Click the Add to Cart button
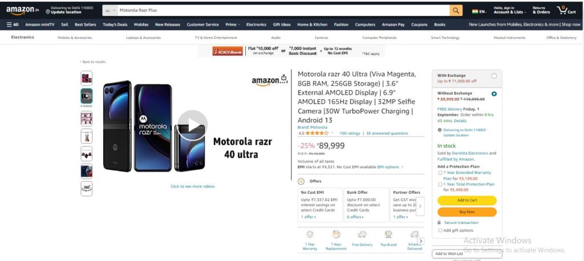Image resolution: width=584 pixels, height=261 pixels. (467, 201)
